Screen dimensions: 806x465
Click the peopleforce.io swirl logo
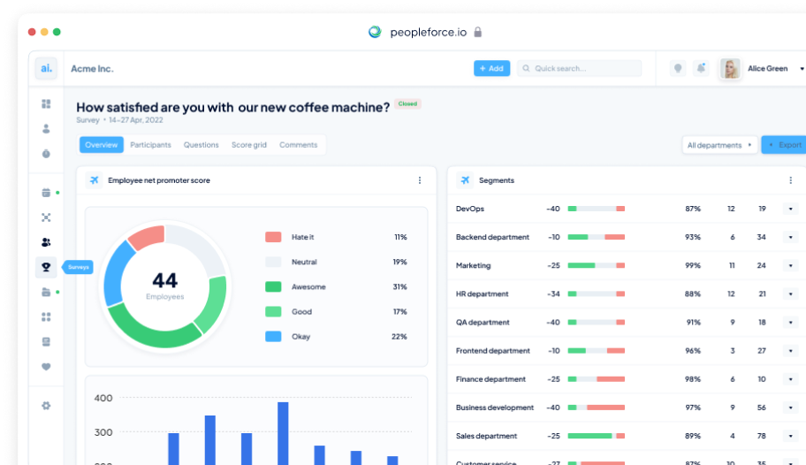pyautogui.click(x=376, y=32)
